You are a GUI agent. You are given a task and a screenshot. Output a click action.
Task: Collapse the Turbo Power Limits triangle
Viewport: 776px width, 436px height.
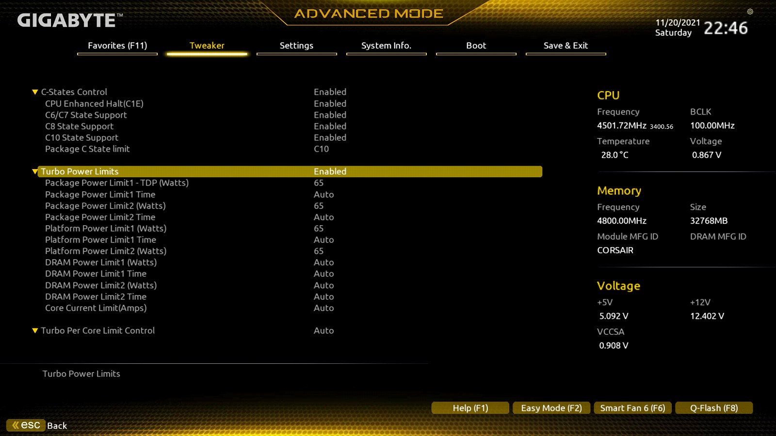(35, 171)
